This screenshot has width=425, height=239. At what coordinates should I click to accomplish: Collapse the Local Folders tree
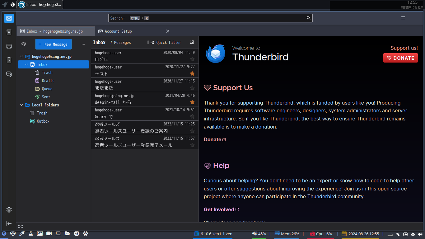coord(21,105)
